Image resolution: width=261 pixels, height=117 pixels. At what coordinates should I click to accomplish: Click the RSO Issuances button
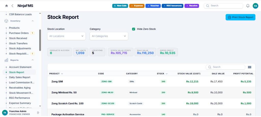[173, 6]
